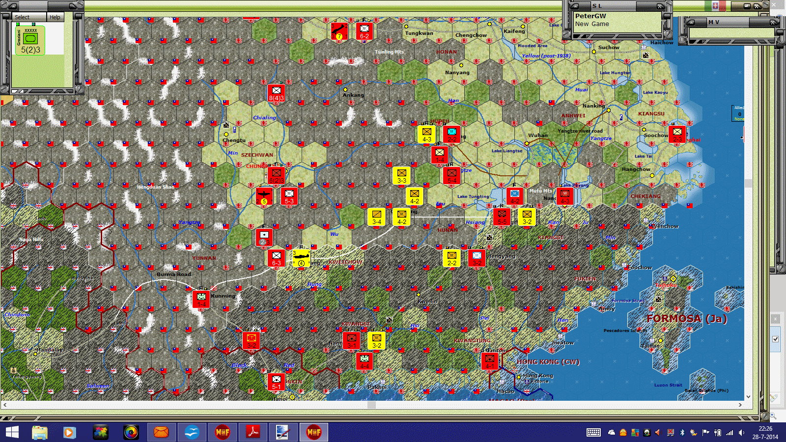The width and height of the screenshot is (786, 442).
Task: Open the touch keyboard tray icon
Action: click(593, 433)
